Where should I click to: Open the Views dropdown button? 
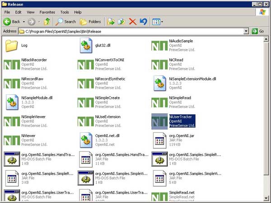158,22
